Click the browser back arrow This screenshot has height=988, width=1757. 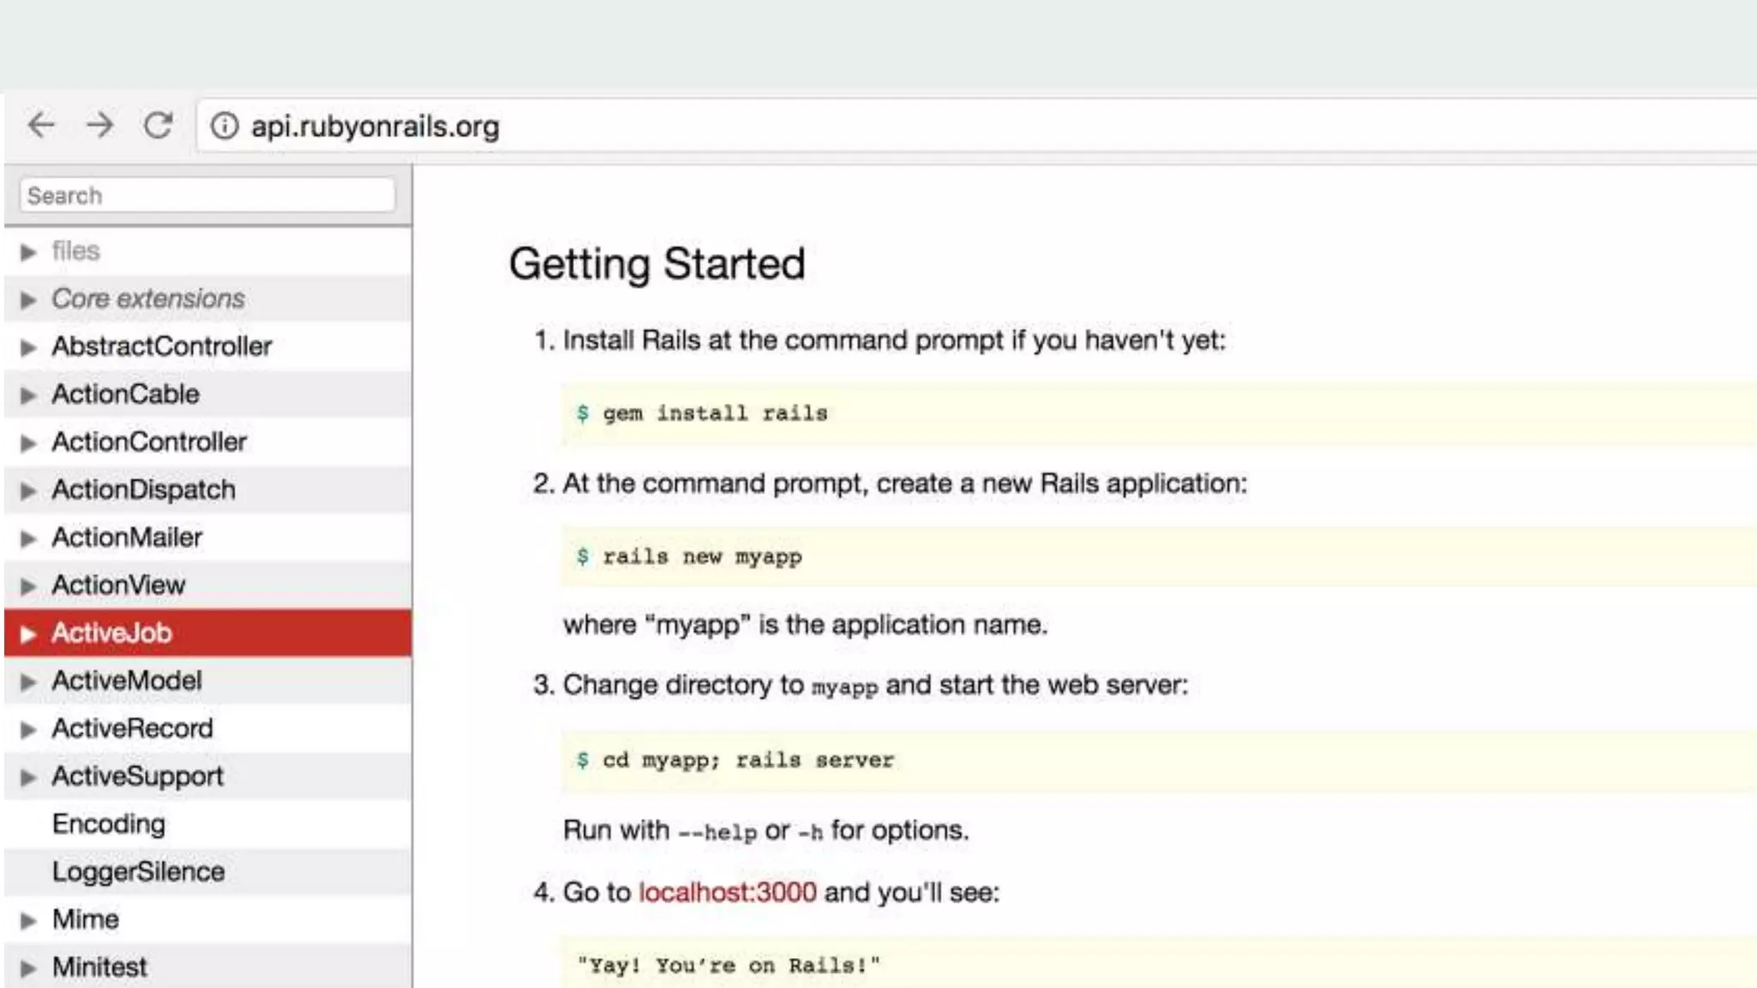tap(41, 125)
